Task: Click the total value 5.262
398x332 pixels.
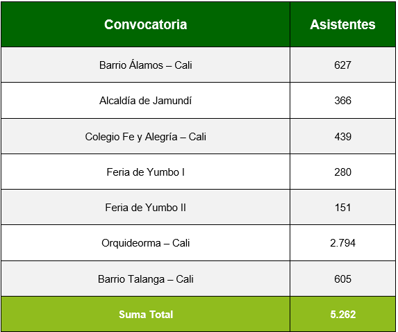Action: (x=342, y=315)
